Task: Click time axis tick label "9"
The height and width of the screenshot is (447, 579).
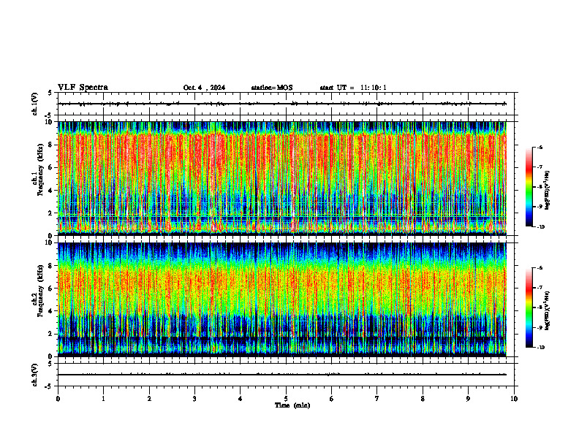Action: pos(468,399)
